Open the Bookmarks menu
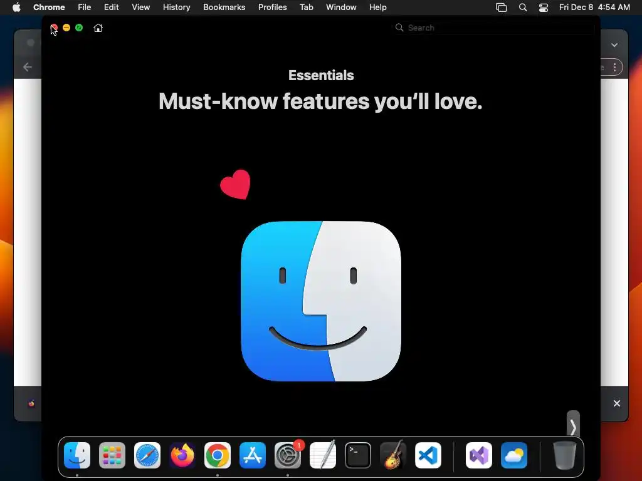Viewport: 642px width, 481px height. [x=224, y=8]
